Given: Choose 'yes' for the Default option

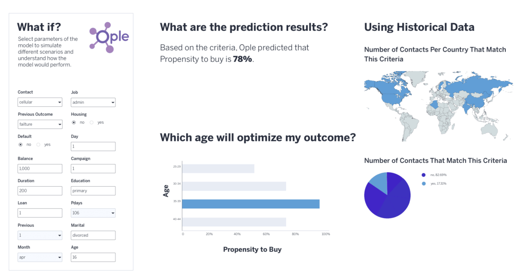Looking at the screenshot, I should coord(38,144).
